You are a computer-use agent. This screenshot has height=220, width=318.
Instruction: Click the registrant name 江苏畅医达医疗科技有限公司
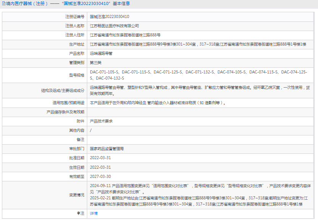[x=114, y=26]
